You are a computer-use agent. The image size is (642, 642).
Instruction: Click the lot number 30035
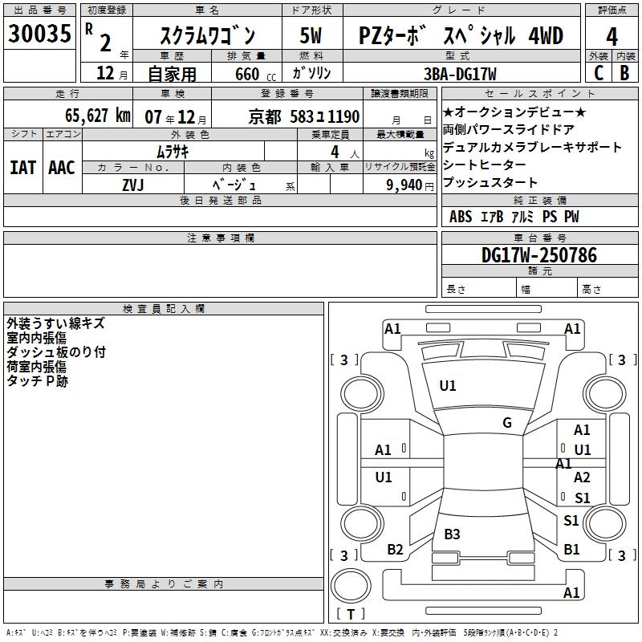pyautogui.click(x=40, y=34)
